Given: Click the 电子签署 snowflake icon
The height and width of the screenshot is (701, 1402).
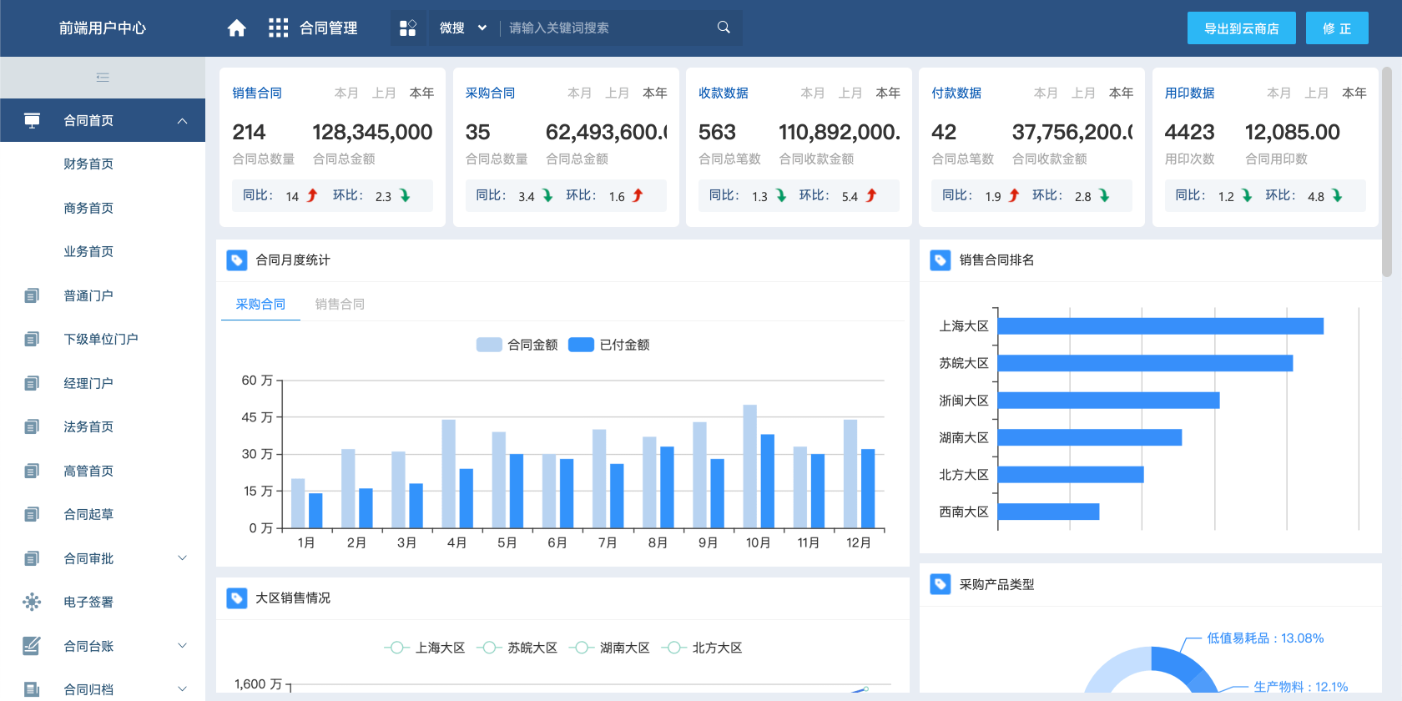Looking at the screenshot, I should pyautogui.click(x=32, y=602).
